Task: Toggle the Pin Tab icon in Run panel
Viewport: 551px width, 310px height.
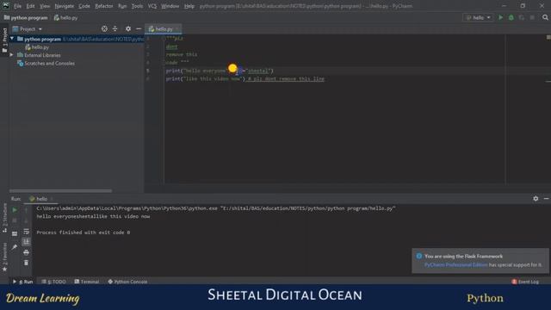Action: (x=15, y=247)
